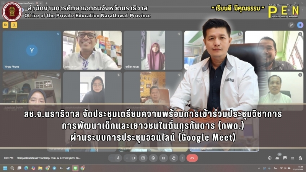
Task: Open audio options three-dot button beside microphone
Action: (x=112, y=158)
